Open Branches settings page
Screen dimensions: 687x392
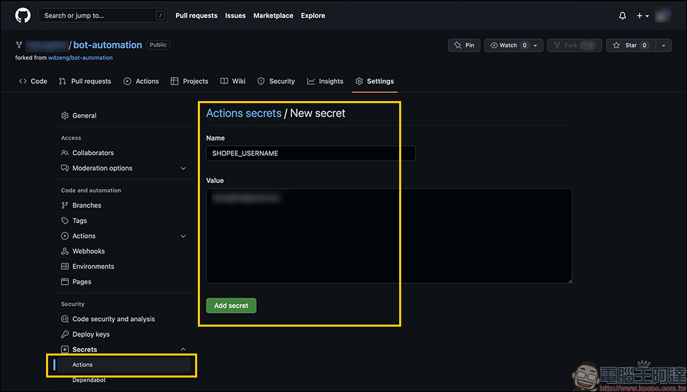[x=87, y=206]
